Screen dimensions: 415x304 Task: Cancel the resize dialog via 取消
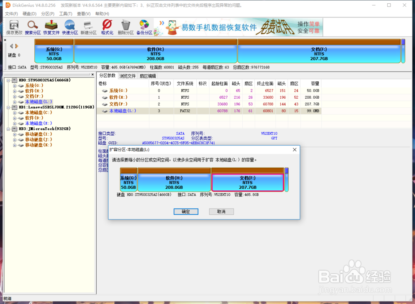tap(221, 212)
